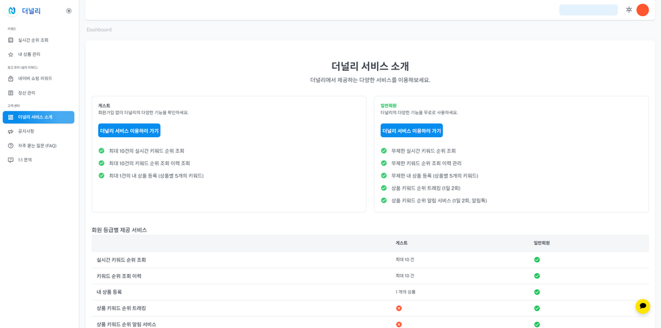661x328 pixels.
Task: Click 일반회원 더널리 서비스 이용하러 가기 button
Action: 411,131
